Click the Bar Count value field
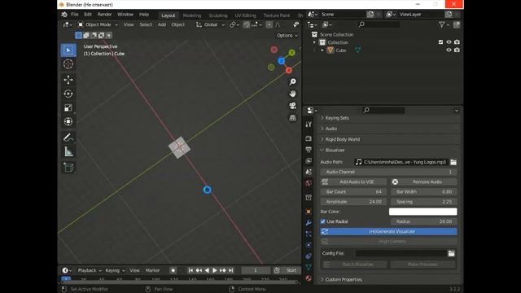The image size is (521, 293). pos(353,192)
